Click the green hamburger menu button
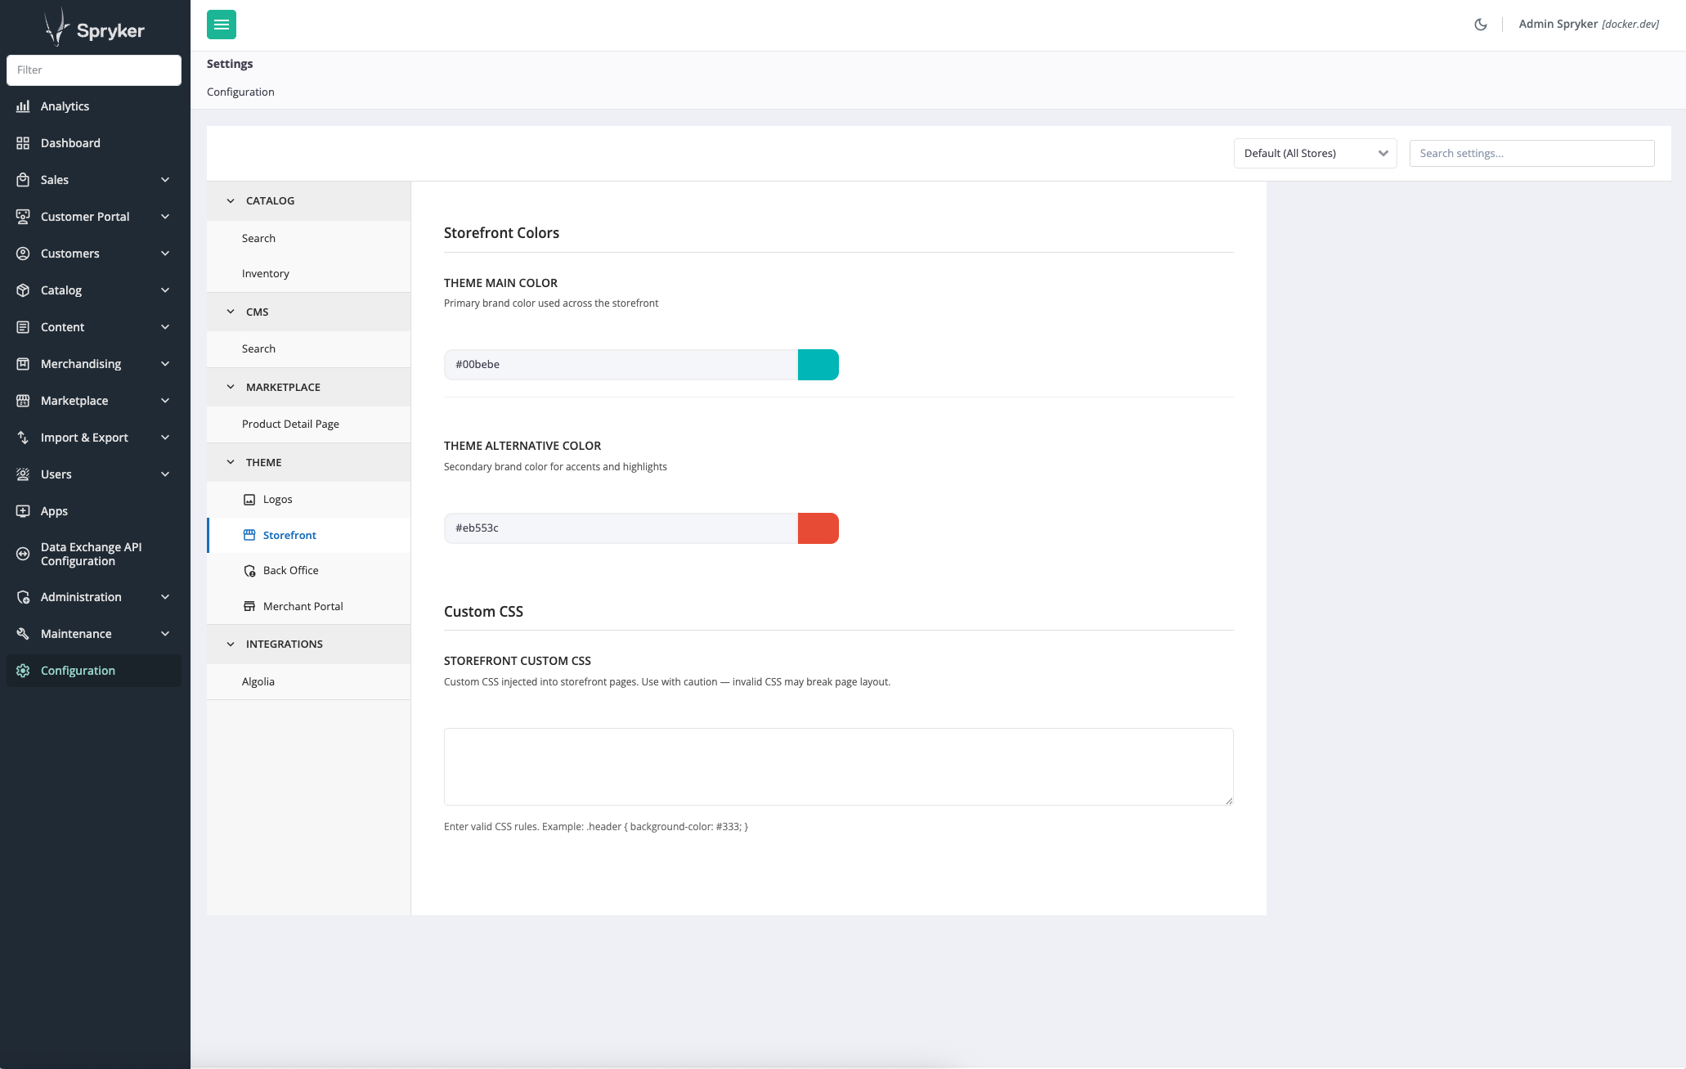Viewport: 1686px width, 1069px height. 221,25
